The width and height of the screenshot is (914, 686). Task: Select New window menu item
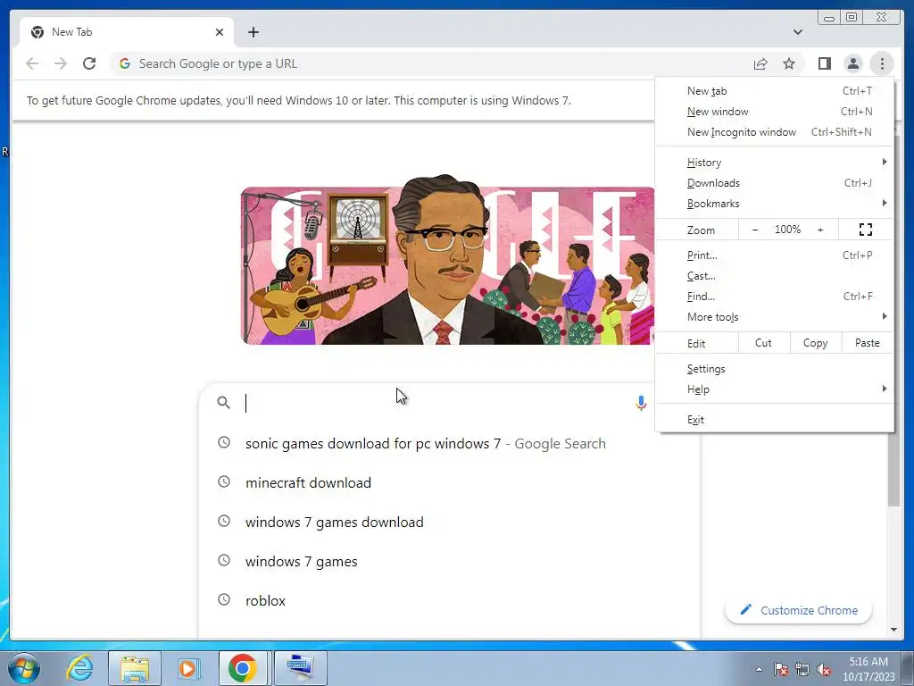(774, 112)
